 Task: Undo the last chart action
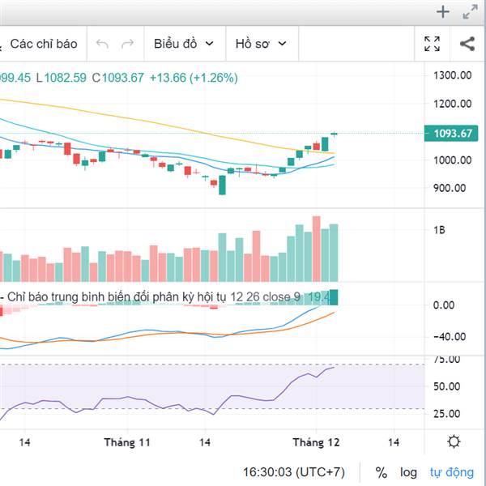point(102,44)
